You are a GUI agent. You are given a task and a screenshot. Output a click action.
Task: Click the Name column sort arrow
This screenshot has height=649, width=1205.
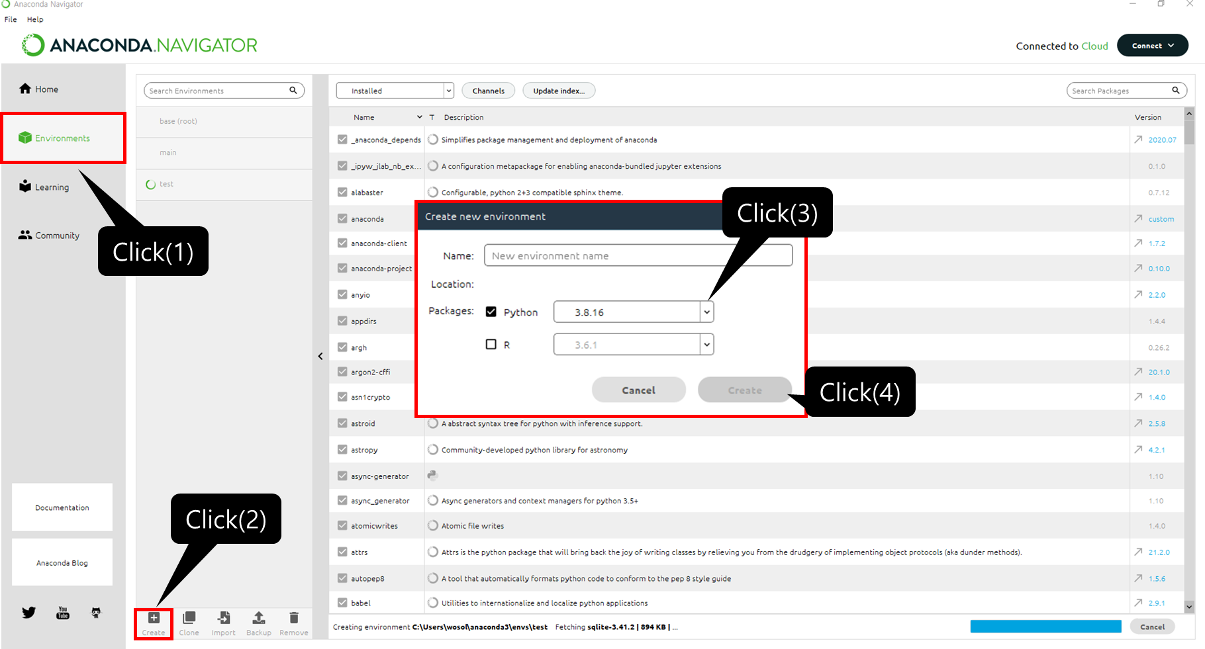(419, 117)
